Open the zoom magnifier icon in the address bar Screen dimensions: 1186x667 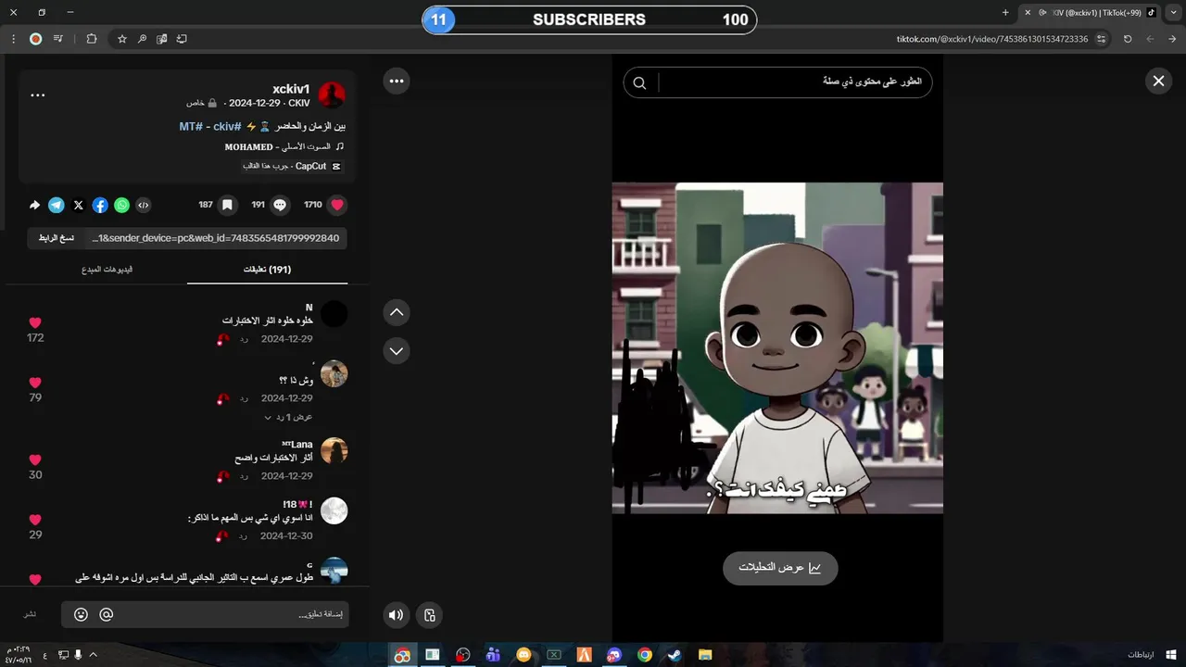point(142,39)
